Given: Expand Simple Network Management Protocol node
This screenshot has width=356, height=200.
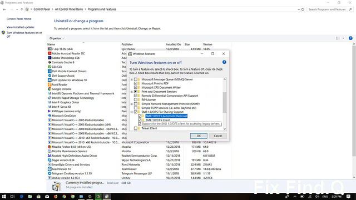Looking at the screenshot, I should pyautogui.click(x=132, y=104).
